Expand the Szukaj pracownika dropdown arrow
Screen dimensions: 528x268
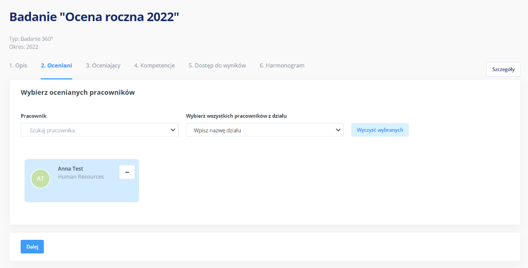pyautogui.click(x=173, y=130)
